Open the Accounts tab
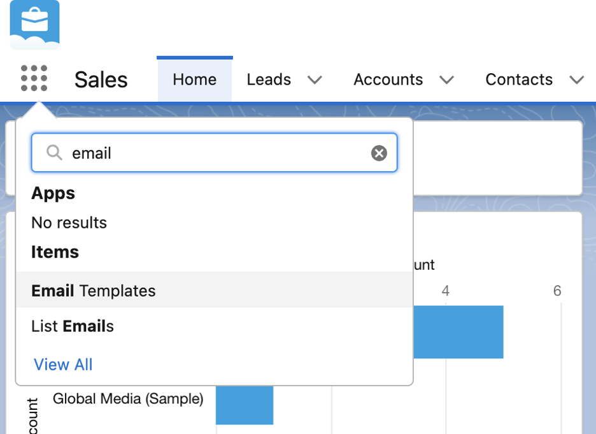The height and width of the screenshot is (434, 596). (x=388, y=80)
